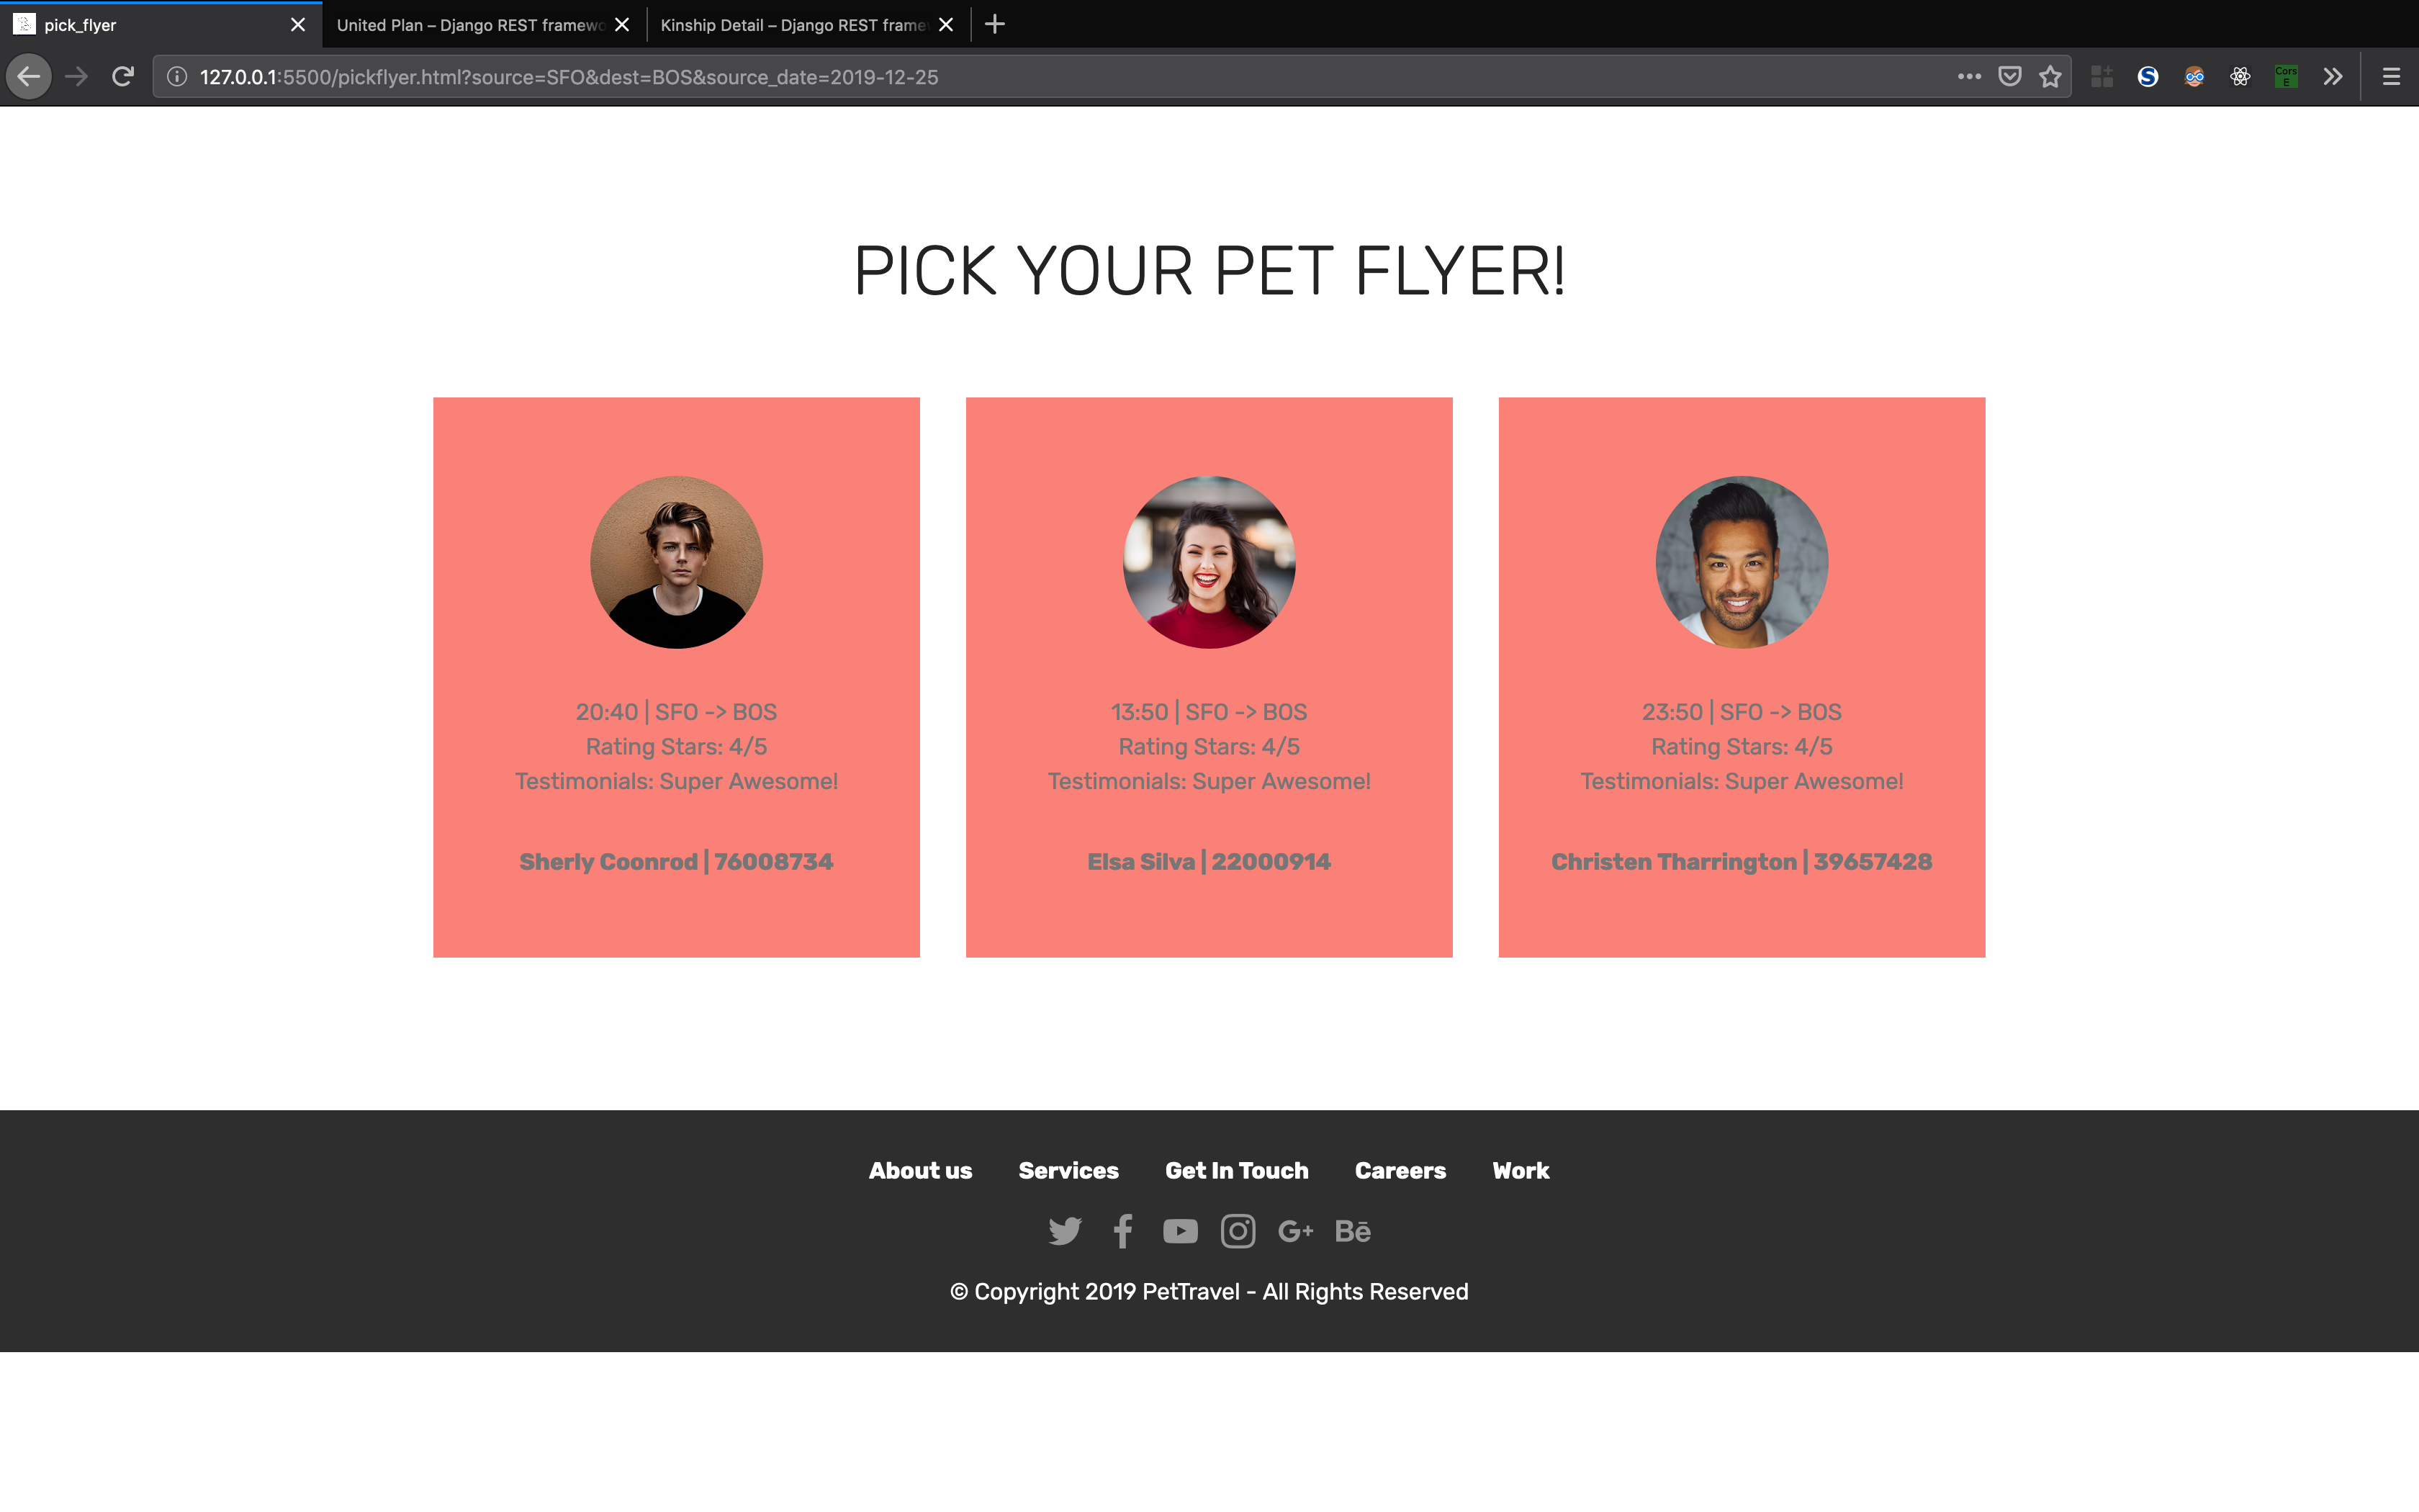Open the Google Plus icon in the footer
Screen dimensions: 2419x1512
coord(1295,1231)
